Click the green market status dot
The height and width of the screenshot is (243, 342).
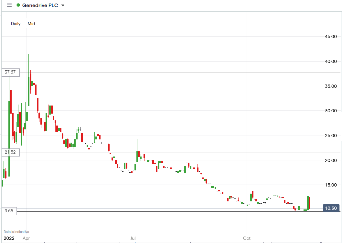pos(18,5)
